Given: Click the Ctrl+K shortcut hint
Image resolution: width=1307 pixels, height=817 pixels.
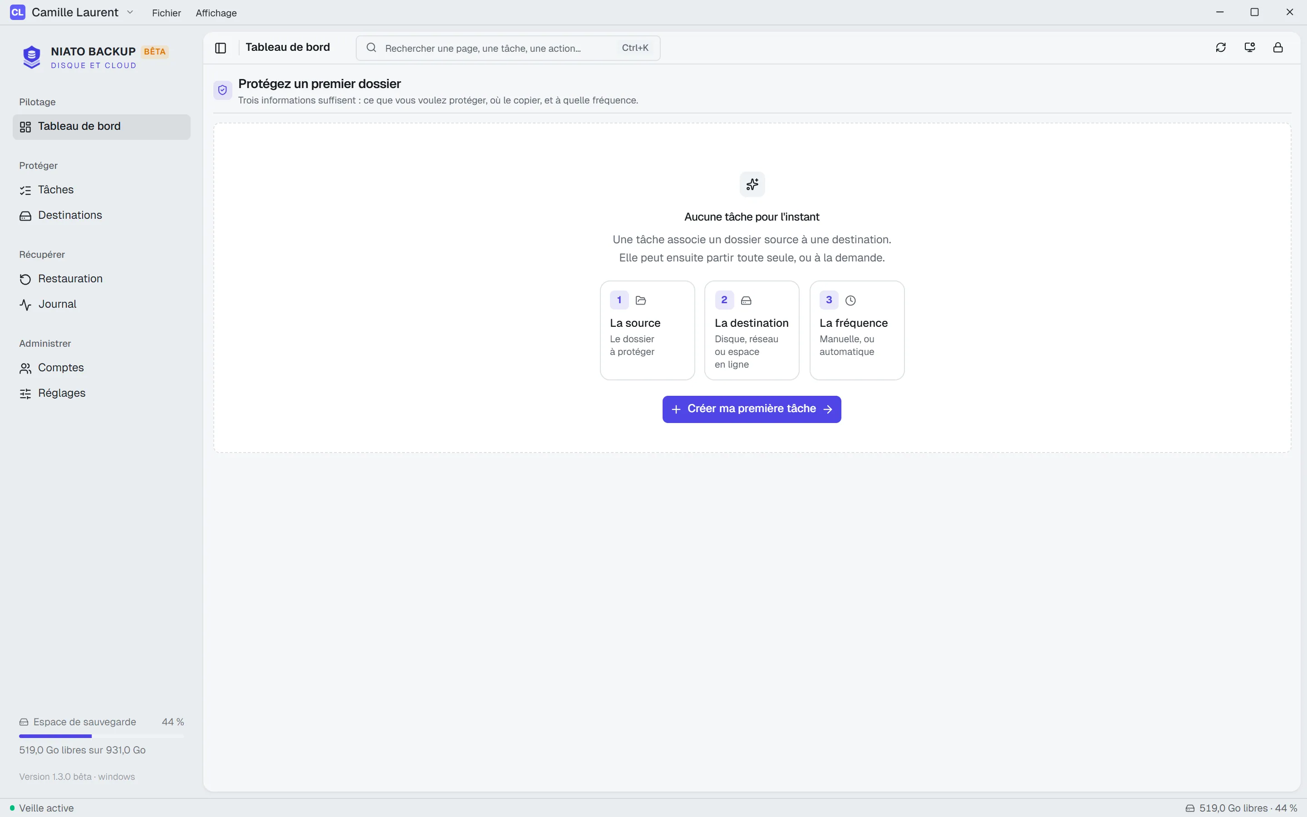Looking at the screenshot, I should click(635, 48).
